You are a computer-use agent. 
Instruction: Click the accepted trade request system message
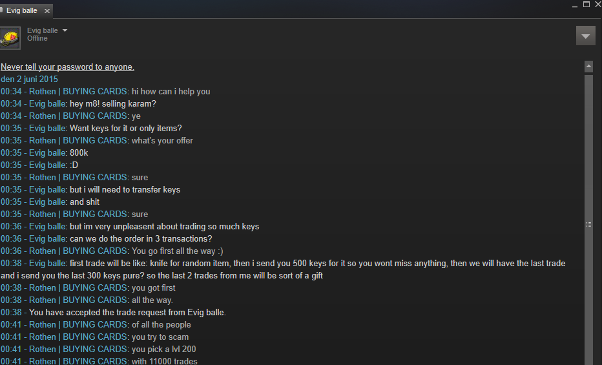[127, 313]
